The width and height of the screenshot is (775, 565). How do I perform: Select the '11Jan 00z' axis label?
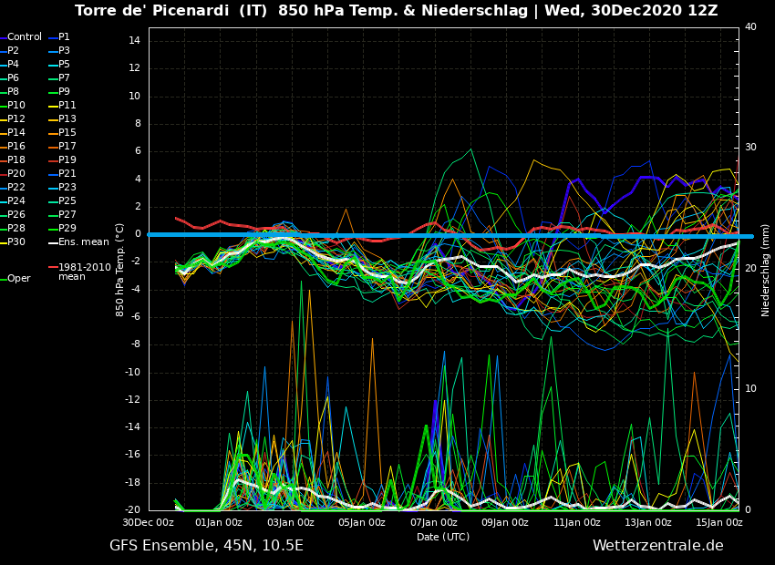click(577, 522)
